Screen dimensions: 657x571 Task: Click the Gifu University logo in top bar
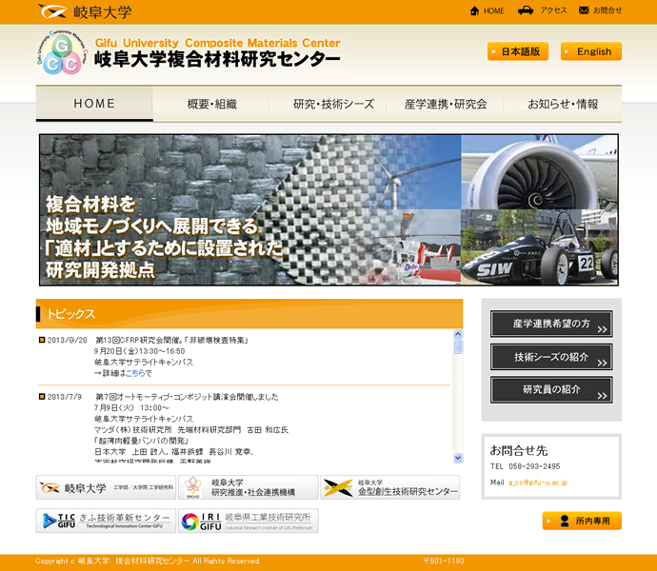[x=85, y=11]
